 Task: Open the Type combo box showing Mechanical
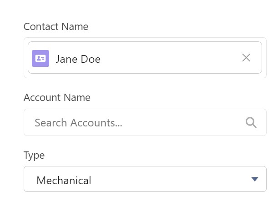coord(145,179)
